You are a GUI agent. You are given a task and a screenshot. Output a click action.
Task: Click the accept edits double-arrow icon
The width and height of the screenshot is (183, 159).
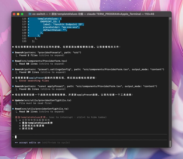point(16,143)
